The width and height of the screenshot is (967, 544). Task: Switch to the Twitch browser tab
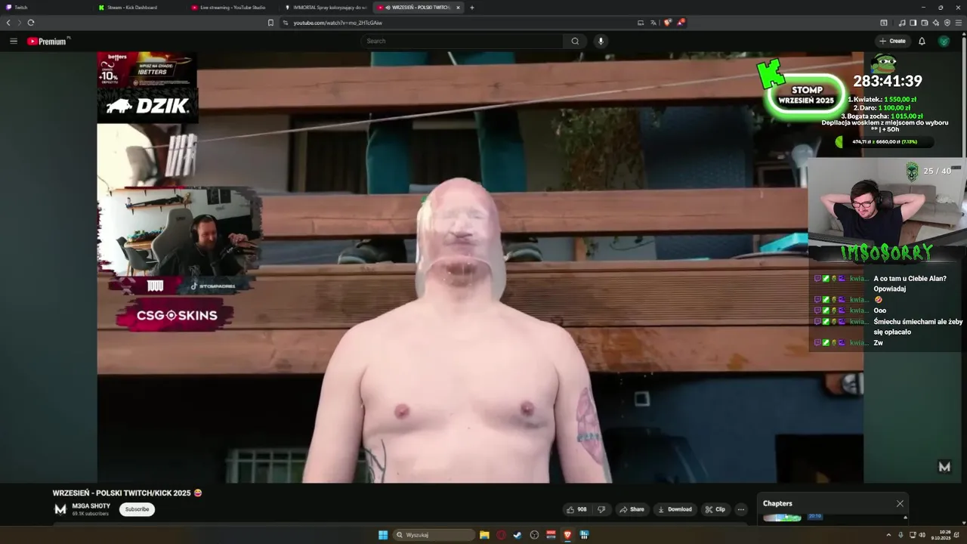point(45,8)
